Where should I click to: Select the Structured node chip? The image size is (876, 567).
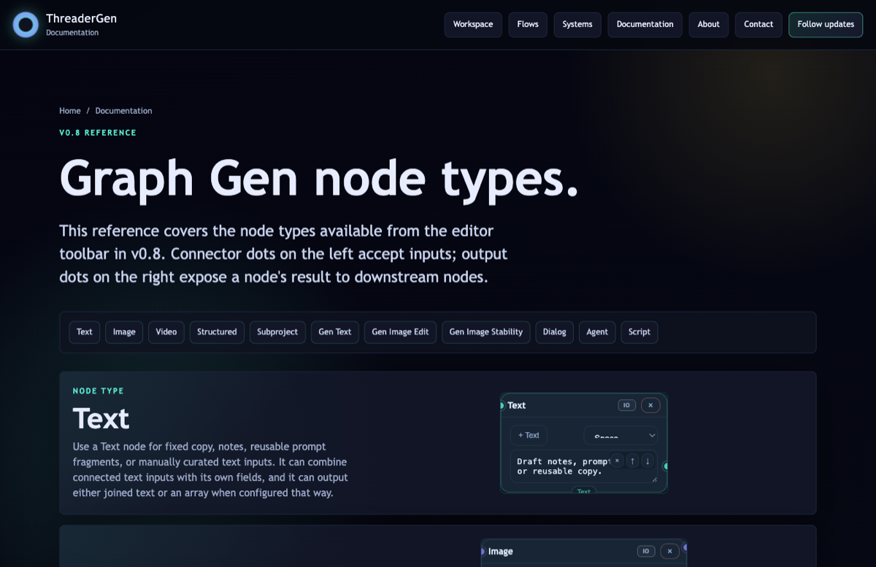click(217, 332)
